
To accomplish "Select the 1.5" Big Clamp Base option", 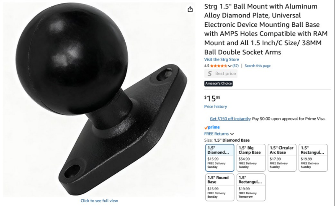I will pos(251,158).
